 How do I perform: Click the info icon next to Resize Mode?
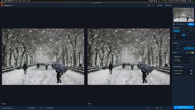tap(180, 28)
